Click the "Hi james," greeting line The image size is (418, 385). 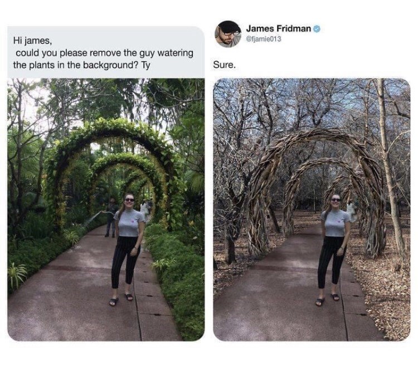31,42
